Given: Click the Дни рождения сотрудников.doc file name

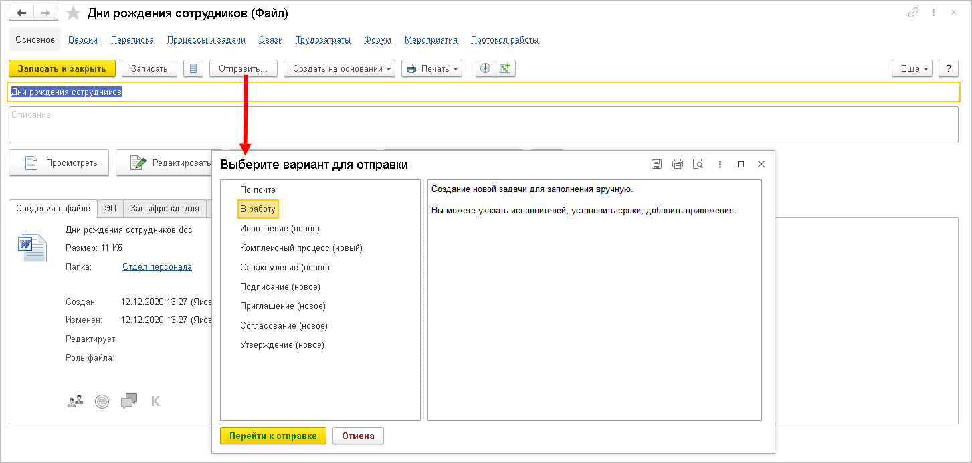Looking at the screenshot, I should point(129,229).
